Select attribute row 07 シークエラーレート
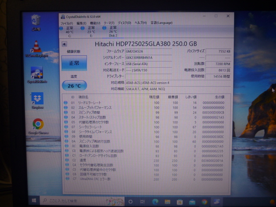The height and width of the screenshot is (207, 276). click(146, 127)
